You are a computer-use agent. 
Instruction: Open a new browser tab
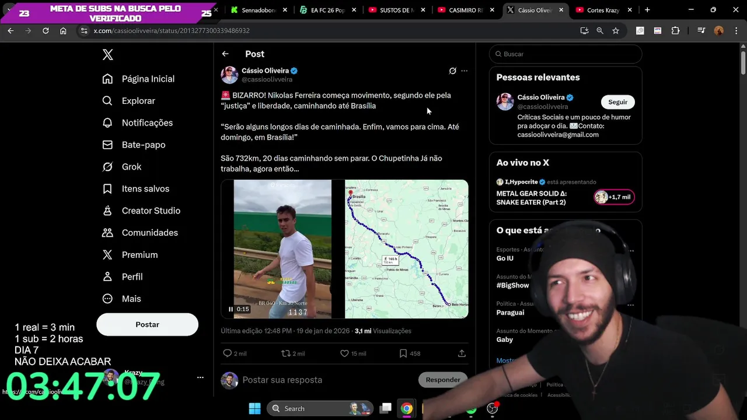pyautogui.click(x=647, y=10)
